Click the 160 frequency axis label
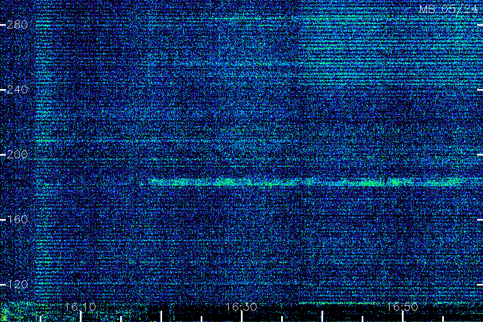 (17, 219)
